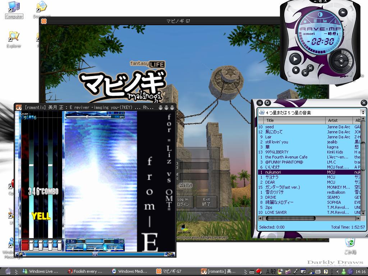Open the Explorer desktop shortcut
The width and height of the screenshot is (368, 276).
pos(14,40)
